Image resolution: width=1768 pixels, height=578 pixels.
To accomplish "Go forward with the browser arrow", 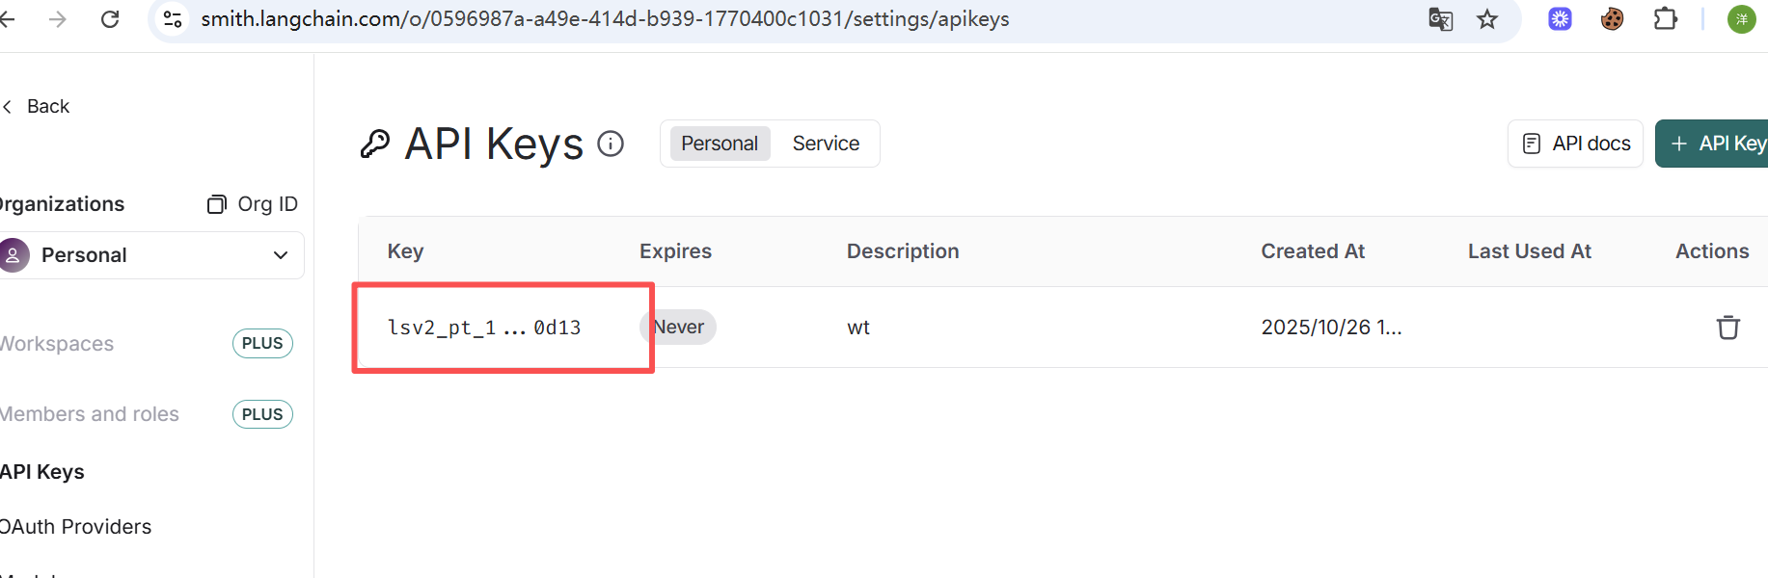I will tap(58, 19).
